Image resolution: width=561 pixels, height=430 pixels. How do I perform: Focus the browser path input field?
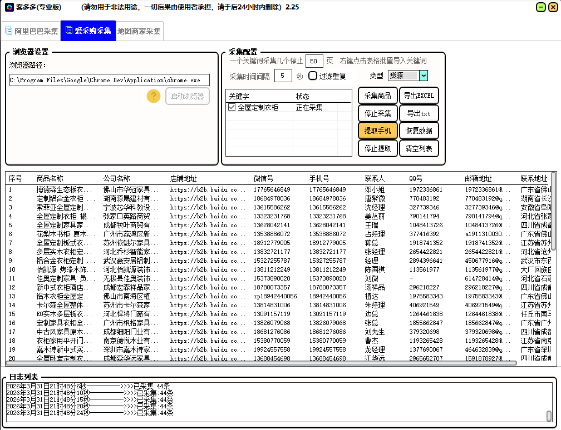[x=109, y=80]
